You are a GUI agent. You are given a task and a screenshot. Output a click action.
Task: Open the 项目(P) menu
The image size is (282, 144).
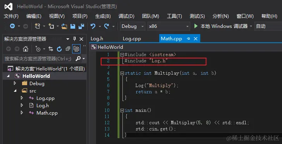pos(80,16)
